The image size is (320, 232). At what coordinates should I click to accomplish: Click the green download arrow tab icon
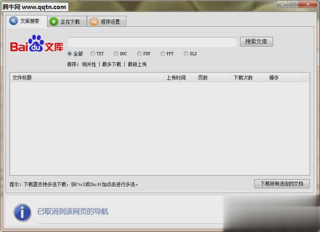coord(53,22)
